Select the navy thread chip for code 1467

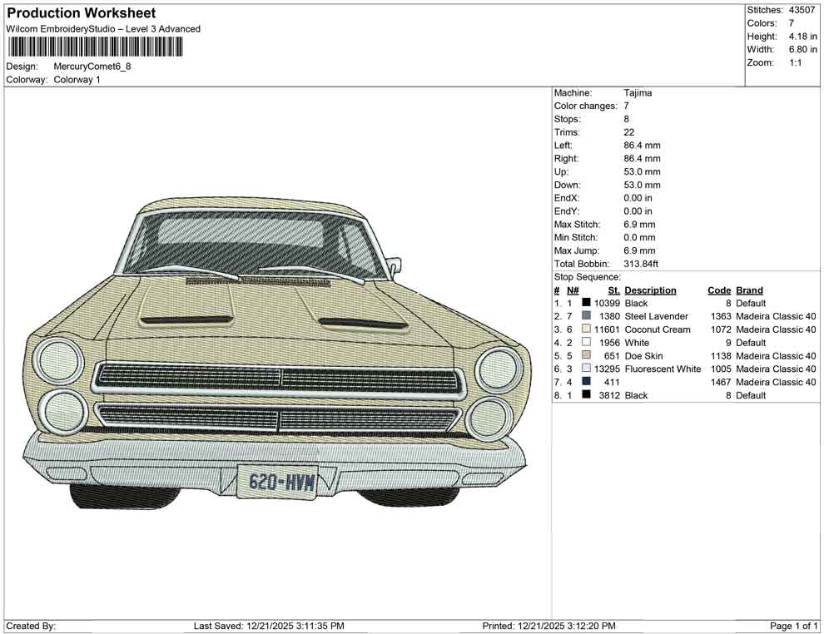585,382
